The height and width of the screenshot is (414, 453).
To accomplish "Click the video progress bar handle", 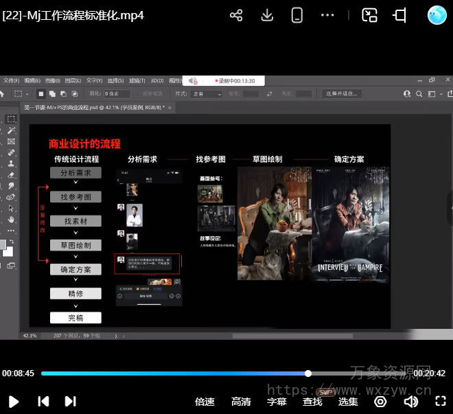I will tap(308, 373).
